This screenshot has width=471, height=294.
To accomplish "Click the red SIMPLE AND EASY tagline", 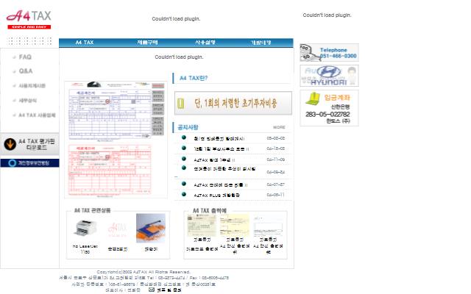I will 29,27.
